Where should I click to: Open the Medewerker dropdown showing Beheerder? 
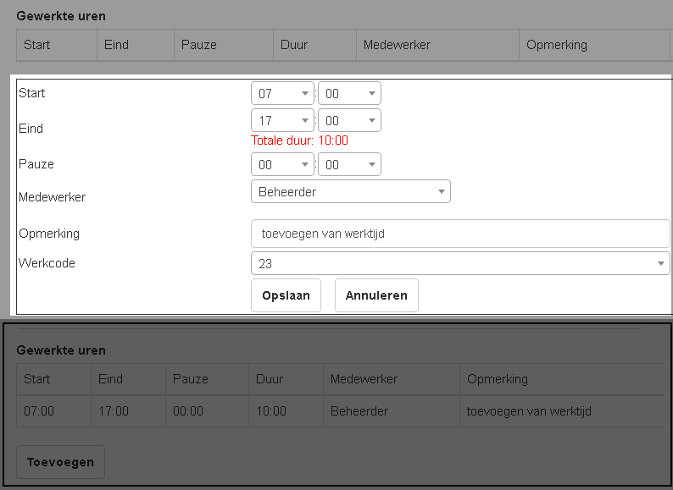coord(350,192)
